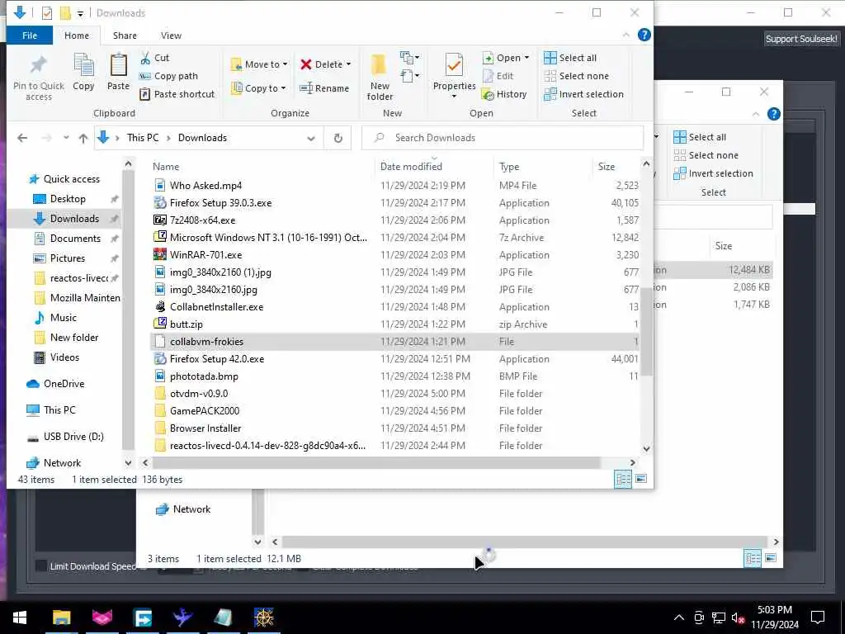Sort by Date modified column
Screen dimensions: 845x634
pyautogui.click(x=434, y=167)
